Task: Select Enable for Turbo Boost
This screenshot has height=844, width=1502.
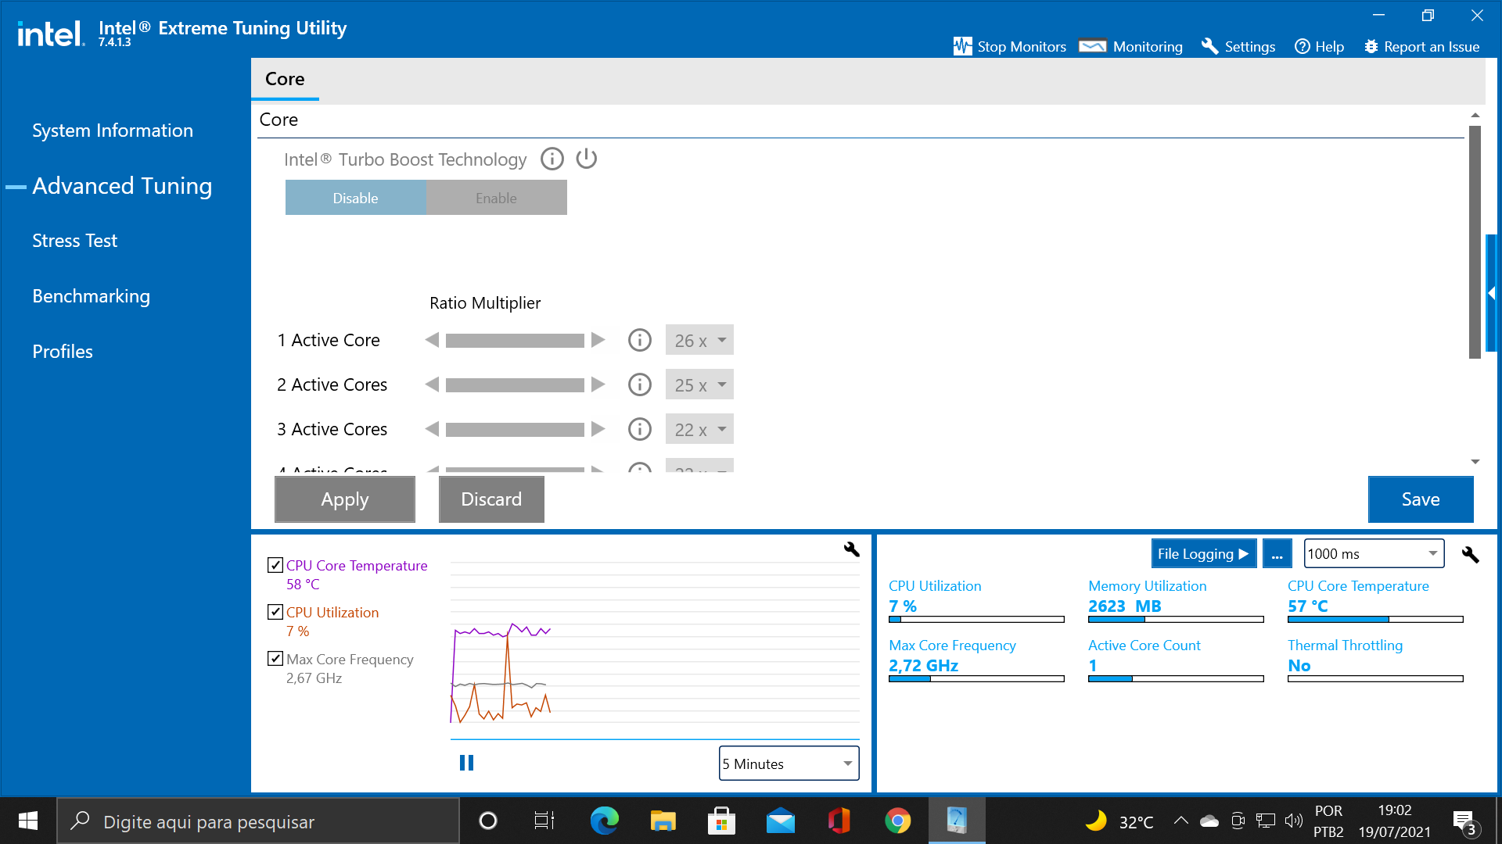Action: coord(497,198)
